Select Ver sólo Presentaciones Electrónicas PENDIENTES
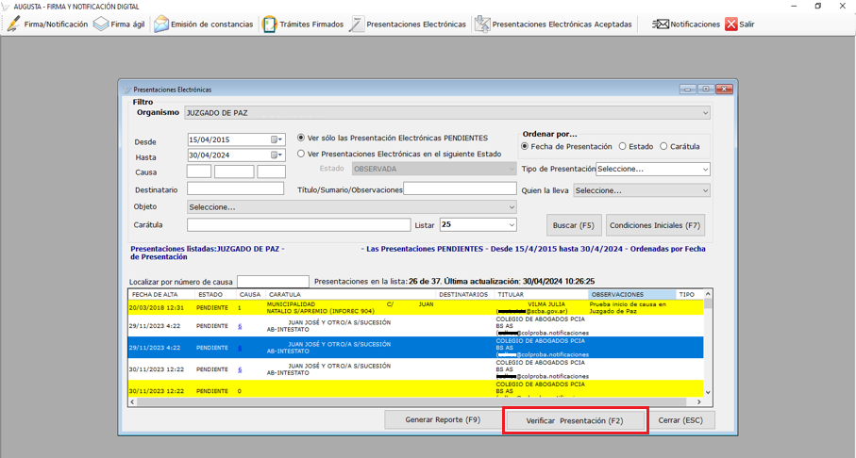The image size is (856, 458). [x=302, y=139]
